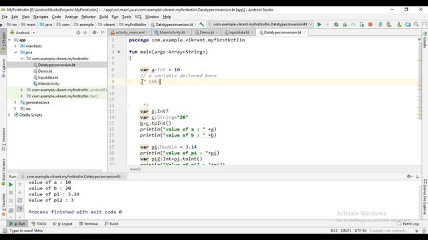Open the Event Log

tap(408, 224)
